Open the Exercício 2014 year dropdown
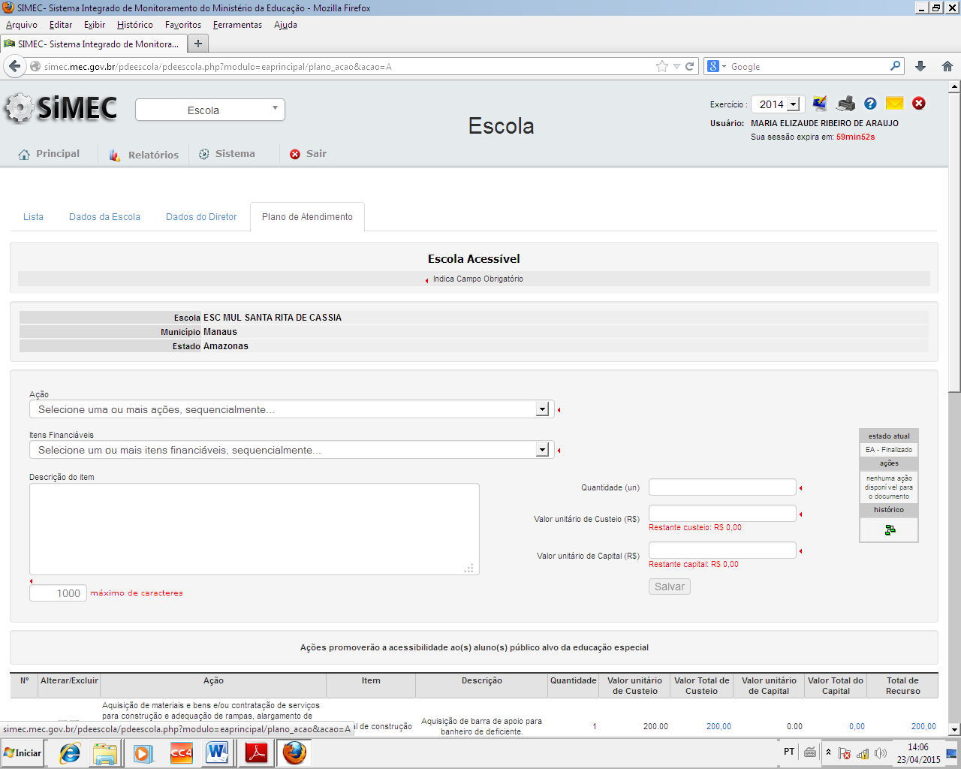Image resolution: width=961 pixels, height=769 pixels. [778, 104]
